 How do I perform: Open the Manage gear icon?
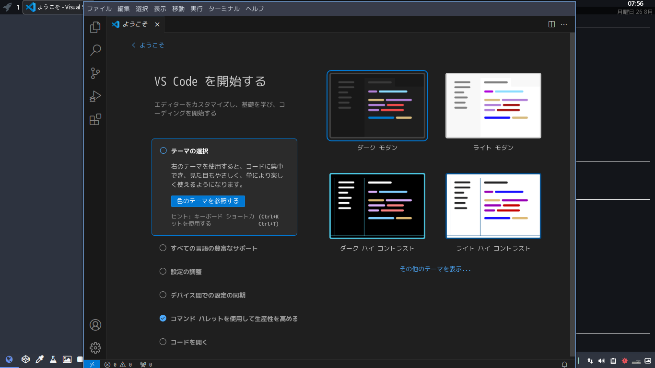click(x=94, y=347)
